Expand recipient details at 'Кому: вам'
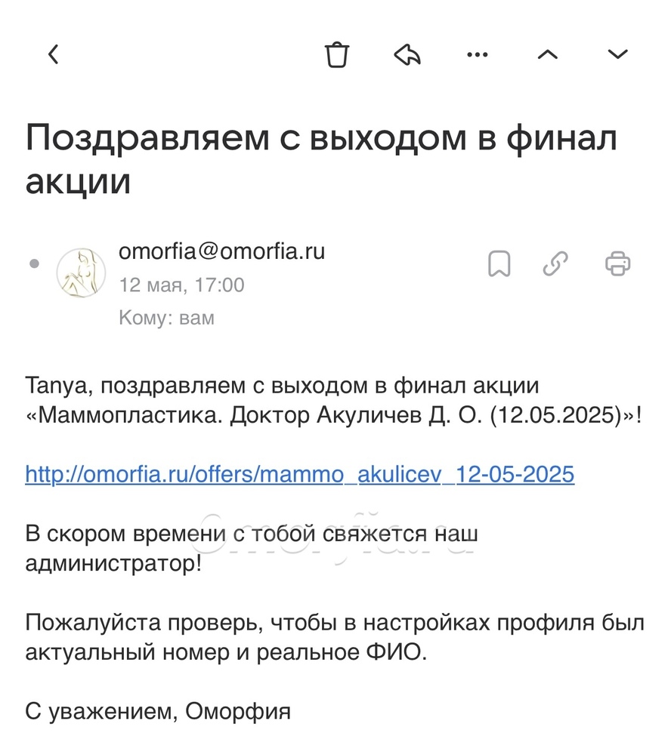Viewport: 671px width, 733px height. [166, 318]
